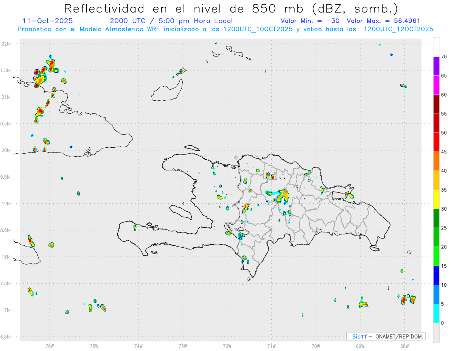
Task: Click the magenta 60–65 dBZ colorbar segment
Action: (x=436, y=85)
